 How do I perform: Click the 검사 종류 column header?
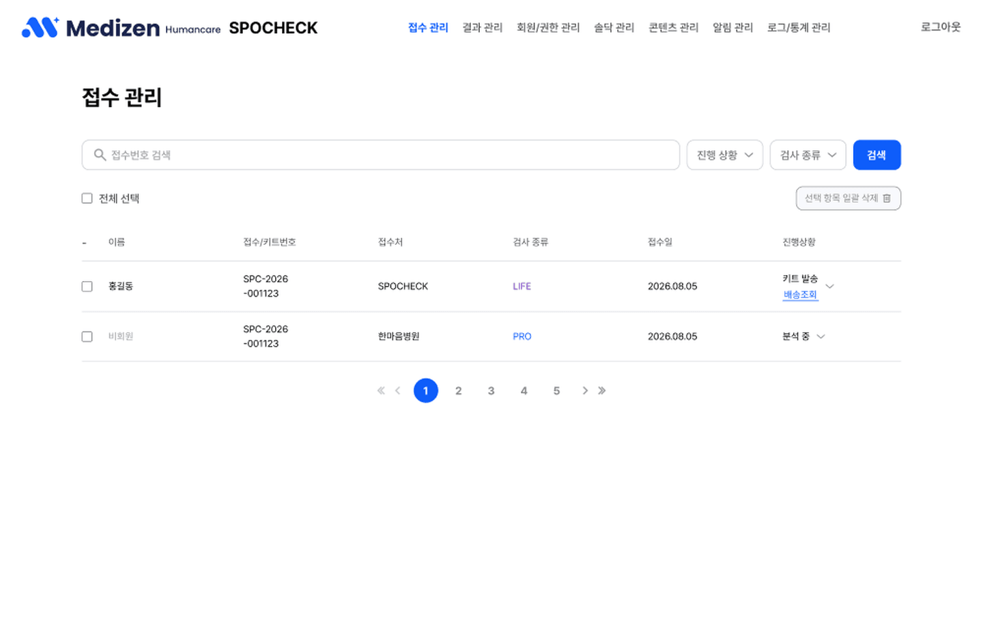click(x=530, y=242)
